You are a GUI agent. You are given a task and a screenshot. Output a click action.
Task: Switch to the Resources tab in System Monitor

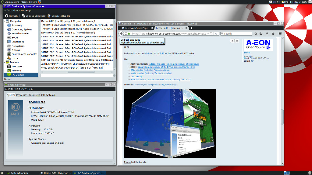coord(34,95)
